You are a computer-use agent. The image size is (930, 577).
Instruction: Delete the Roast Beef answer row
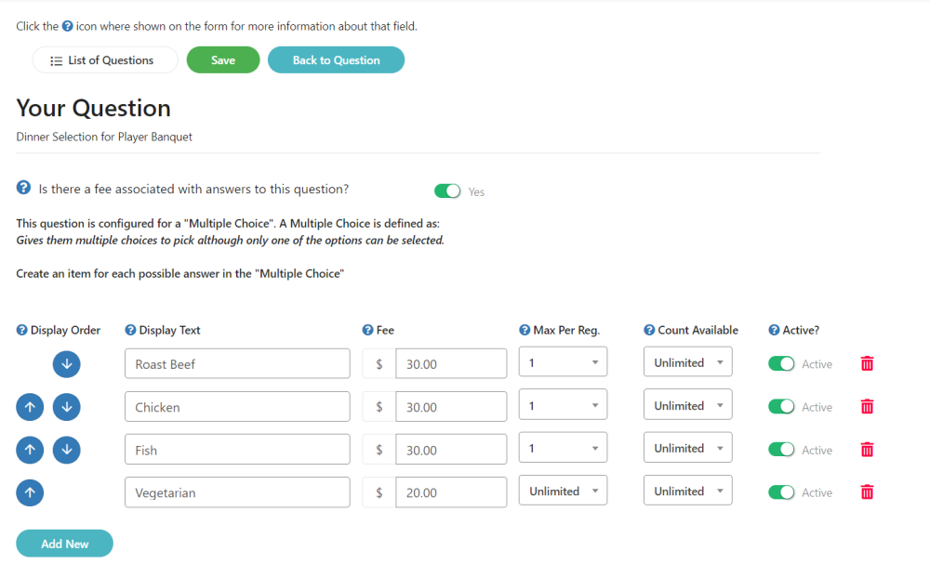pos(867,364)
